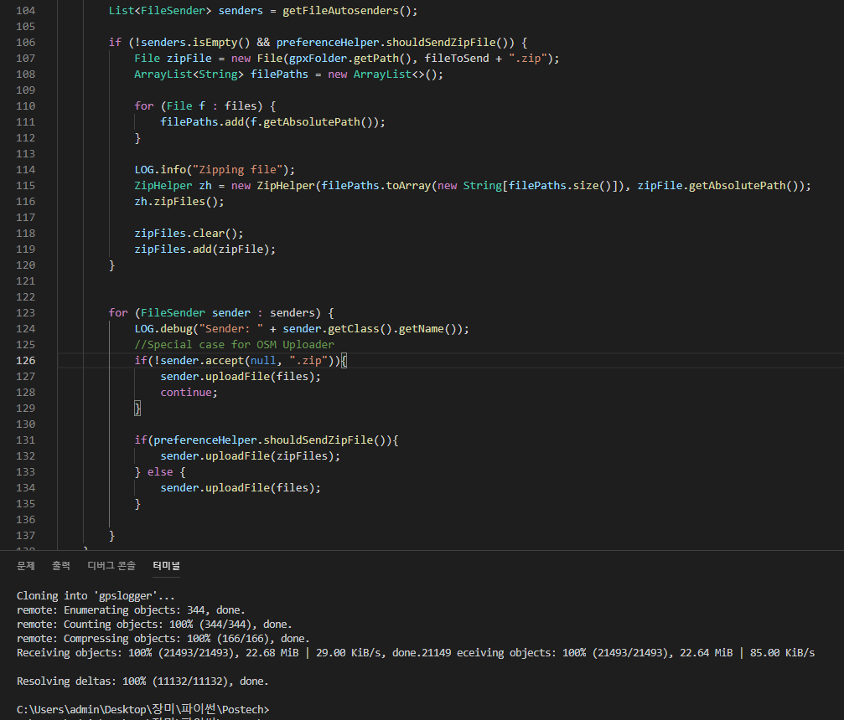The image size is (844, 720).
Task: Switch to the 출력 panel tab
Action: [61, 566]
